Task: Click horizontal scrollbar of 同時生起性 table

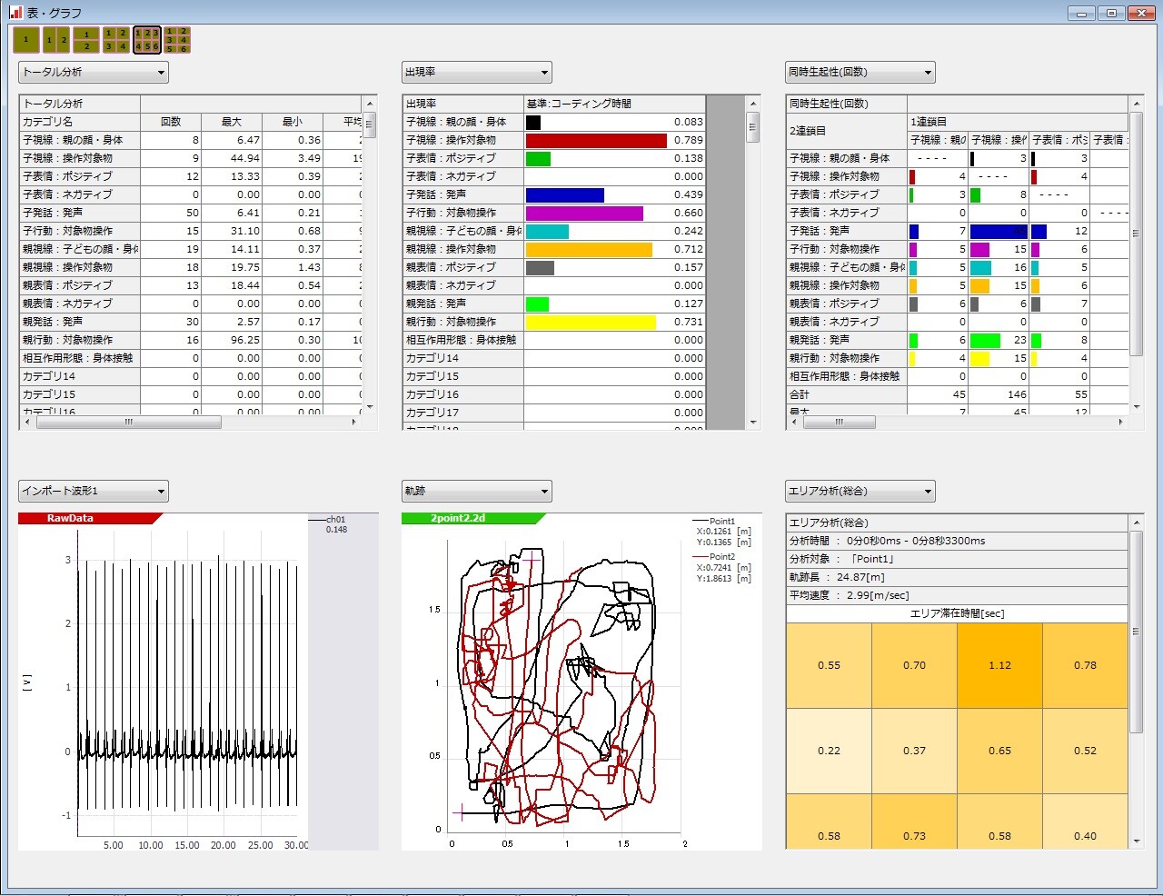Action: coord(958,423)
